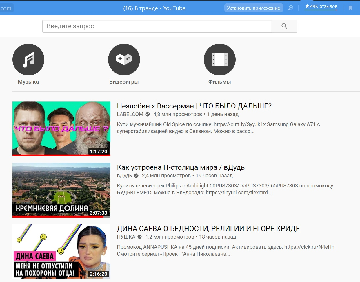The image size is (360, 282).
Task: Open title Как устроена IT-столица мира
Action: coord(181,167)
